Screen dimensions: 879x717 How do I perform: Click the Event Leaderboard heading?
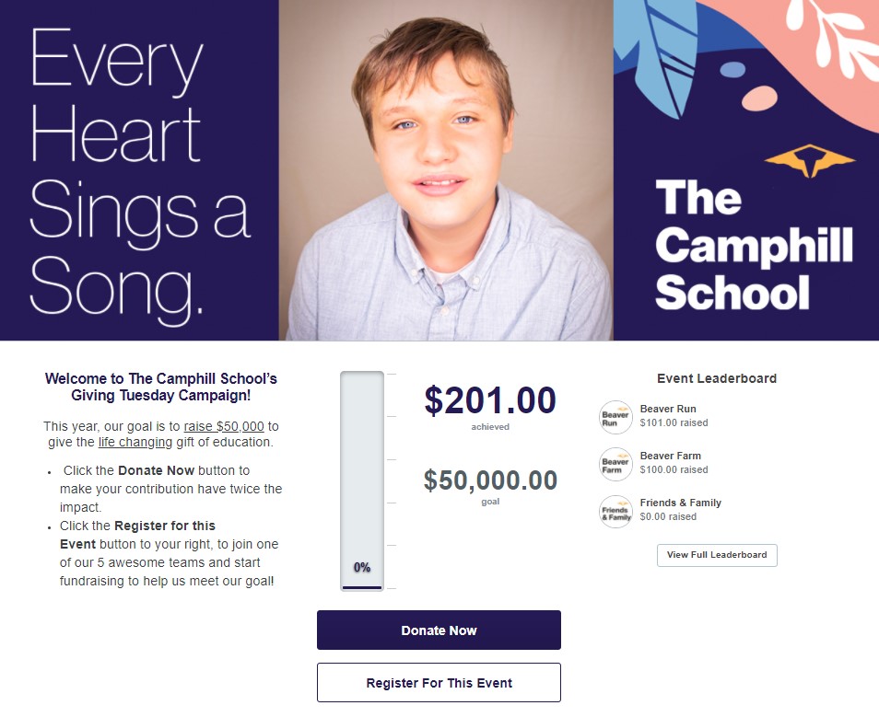[x=717, y=378]
